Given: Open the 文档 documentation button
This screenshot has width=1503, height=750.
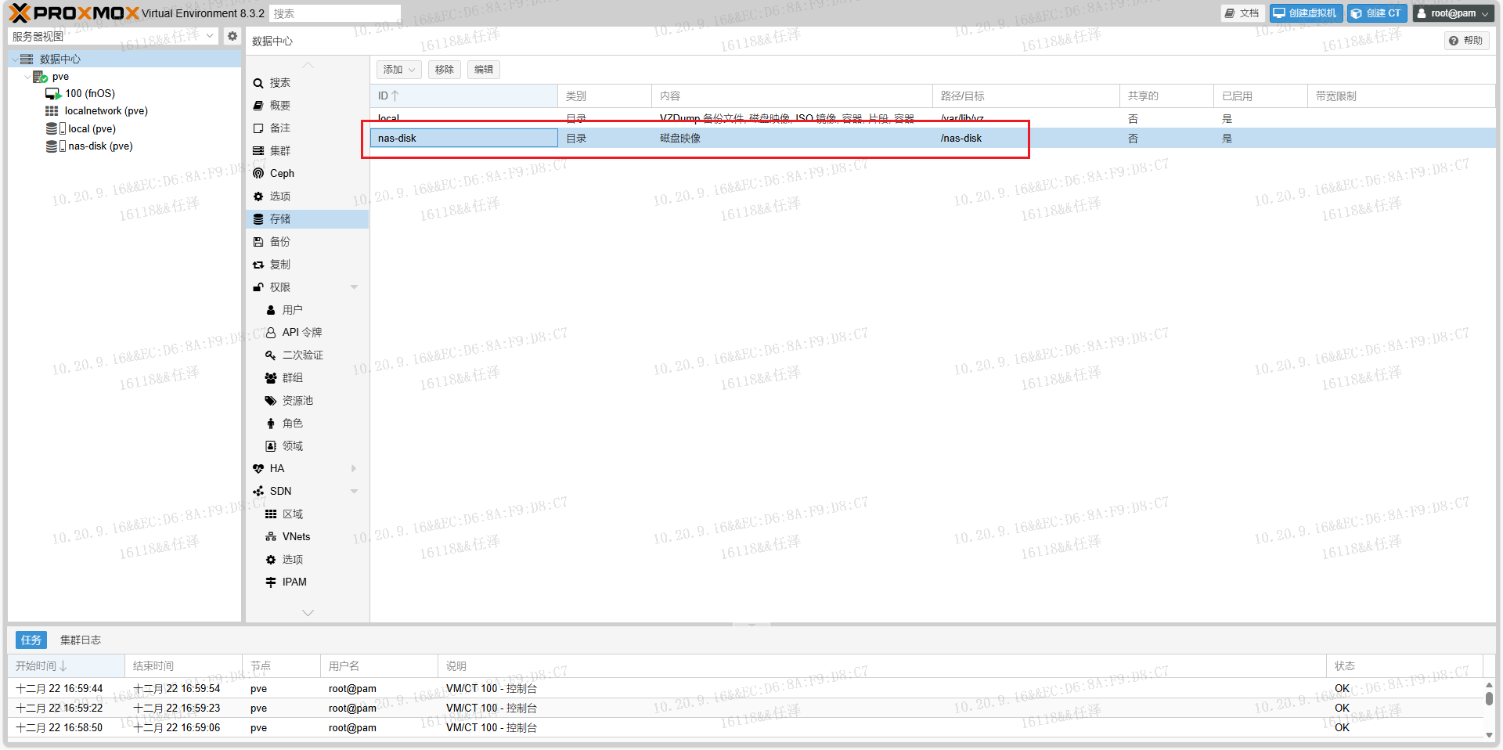Looking at the screenshot, I should [x=1242, y=13].
